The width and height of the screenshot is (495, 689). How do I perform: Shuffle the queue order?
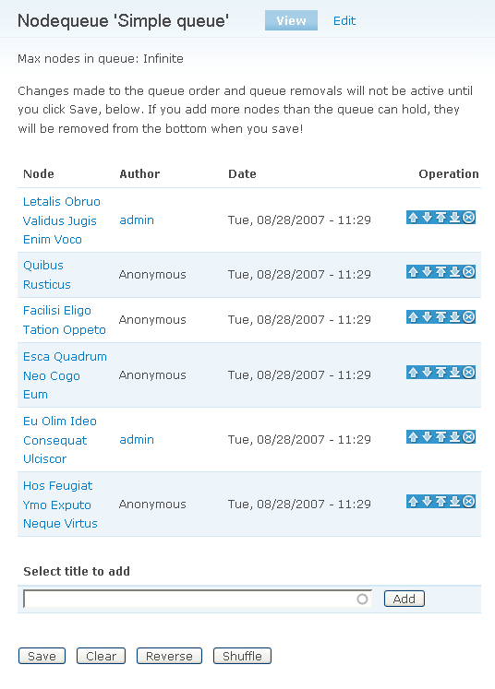(x=242, y=656)
